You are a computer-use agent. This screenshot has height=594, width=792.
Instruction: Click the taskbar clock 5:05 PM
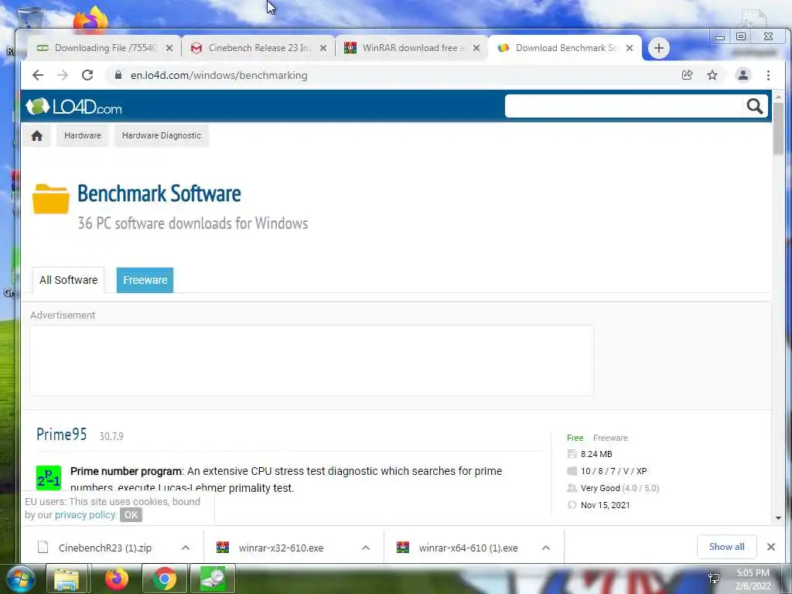point(753,573)
